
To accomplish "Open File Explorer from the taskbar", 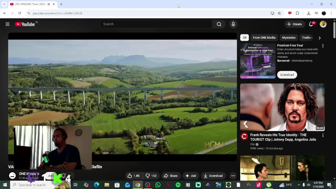I will click(107, 185).
